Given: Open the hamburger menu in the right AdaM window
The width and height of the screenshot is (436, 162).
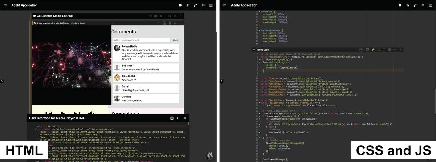Looking at the screenshot, I should [225, 5].
